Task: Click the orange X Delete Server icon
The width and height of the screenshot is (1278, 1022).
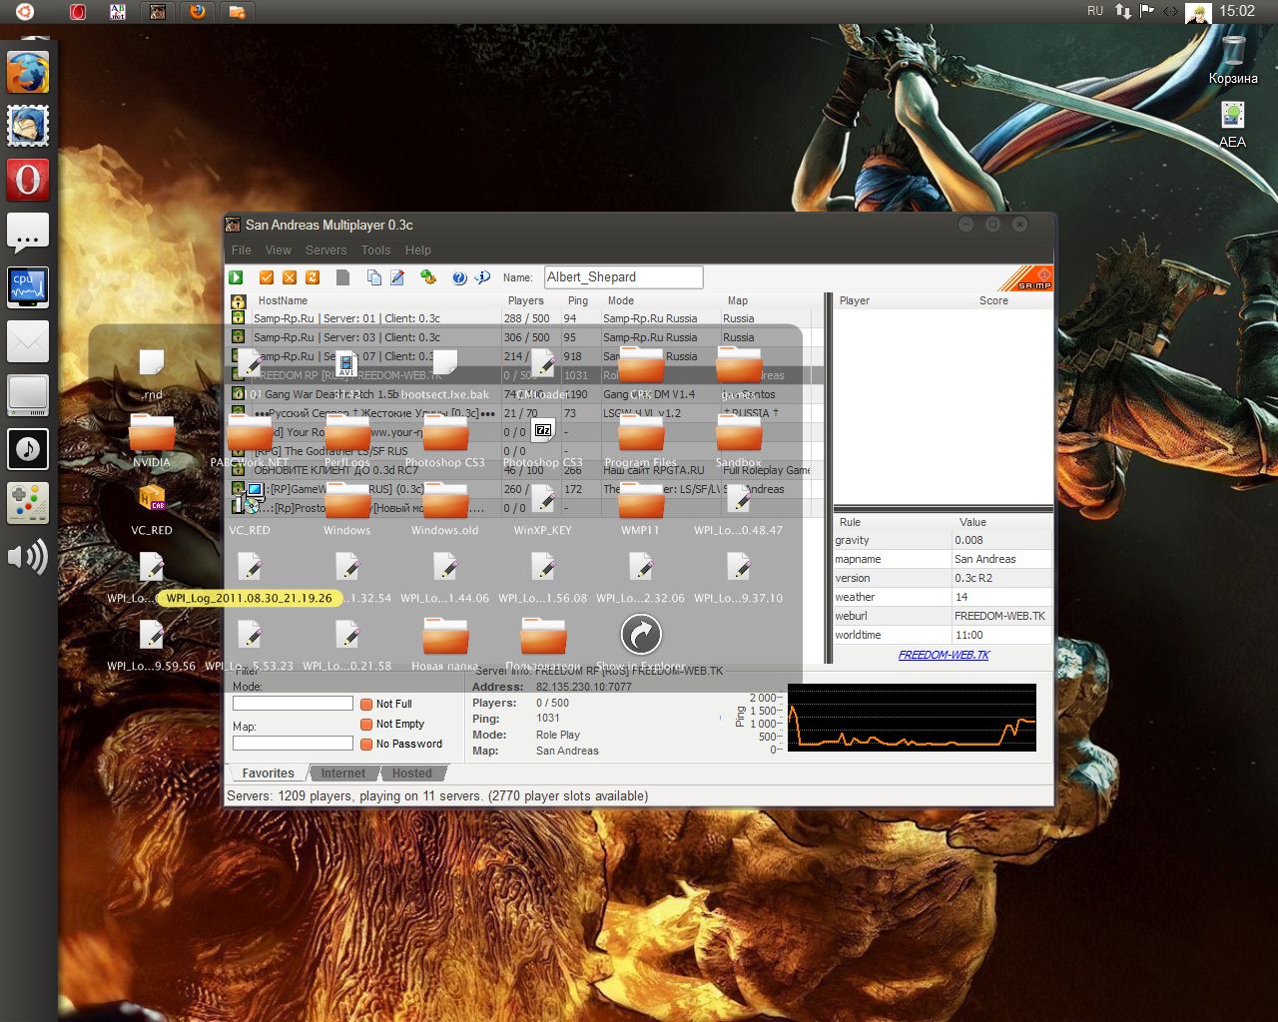Action: click(290, 277)
